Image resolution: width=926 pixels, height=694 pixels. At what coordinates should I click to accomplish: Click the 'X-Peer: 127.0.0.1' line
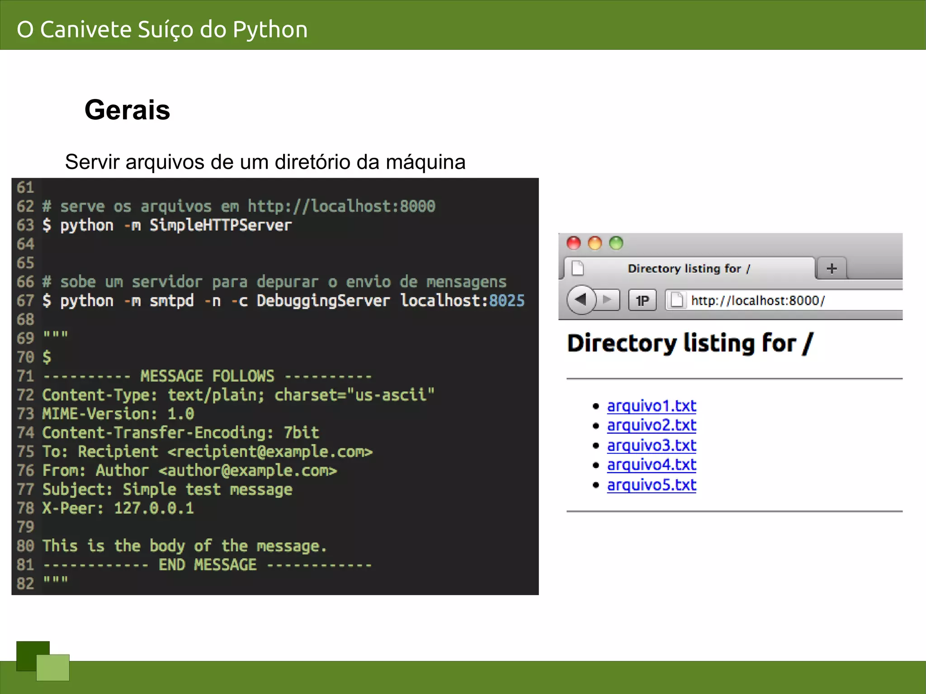(x=118, y=508)
